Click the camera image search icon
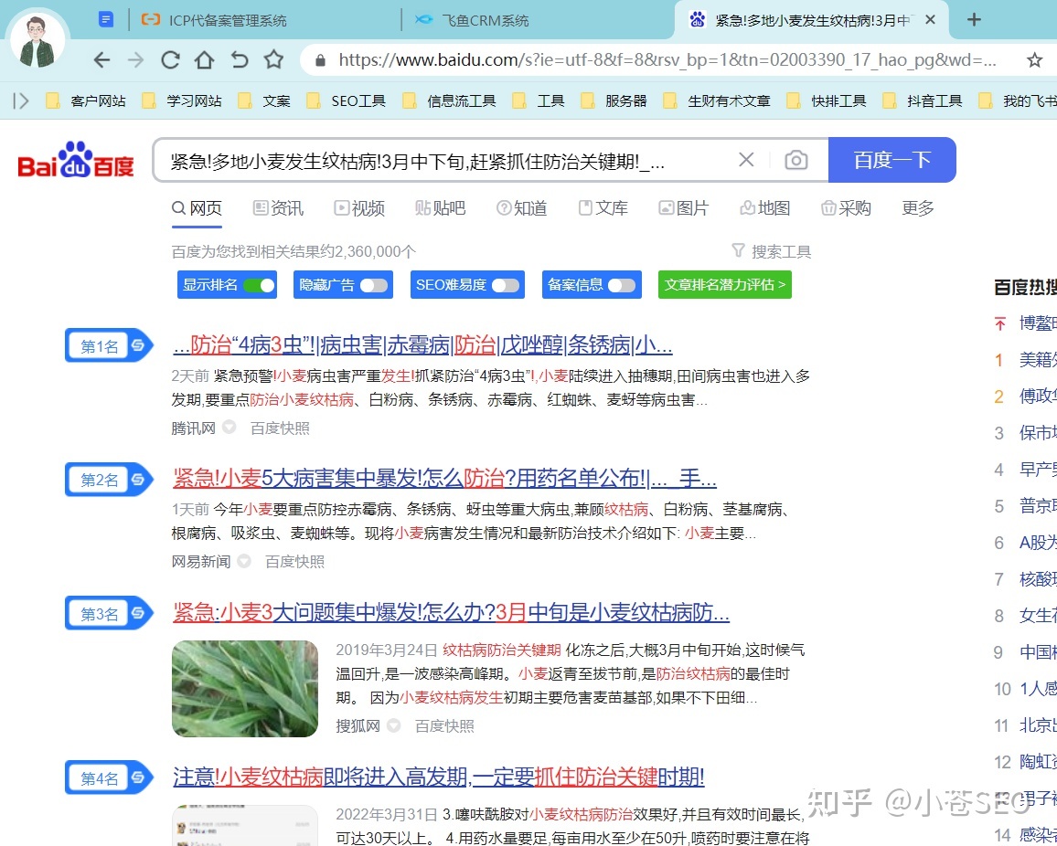 coord(796,161)
